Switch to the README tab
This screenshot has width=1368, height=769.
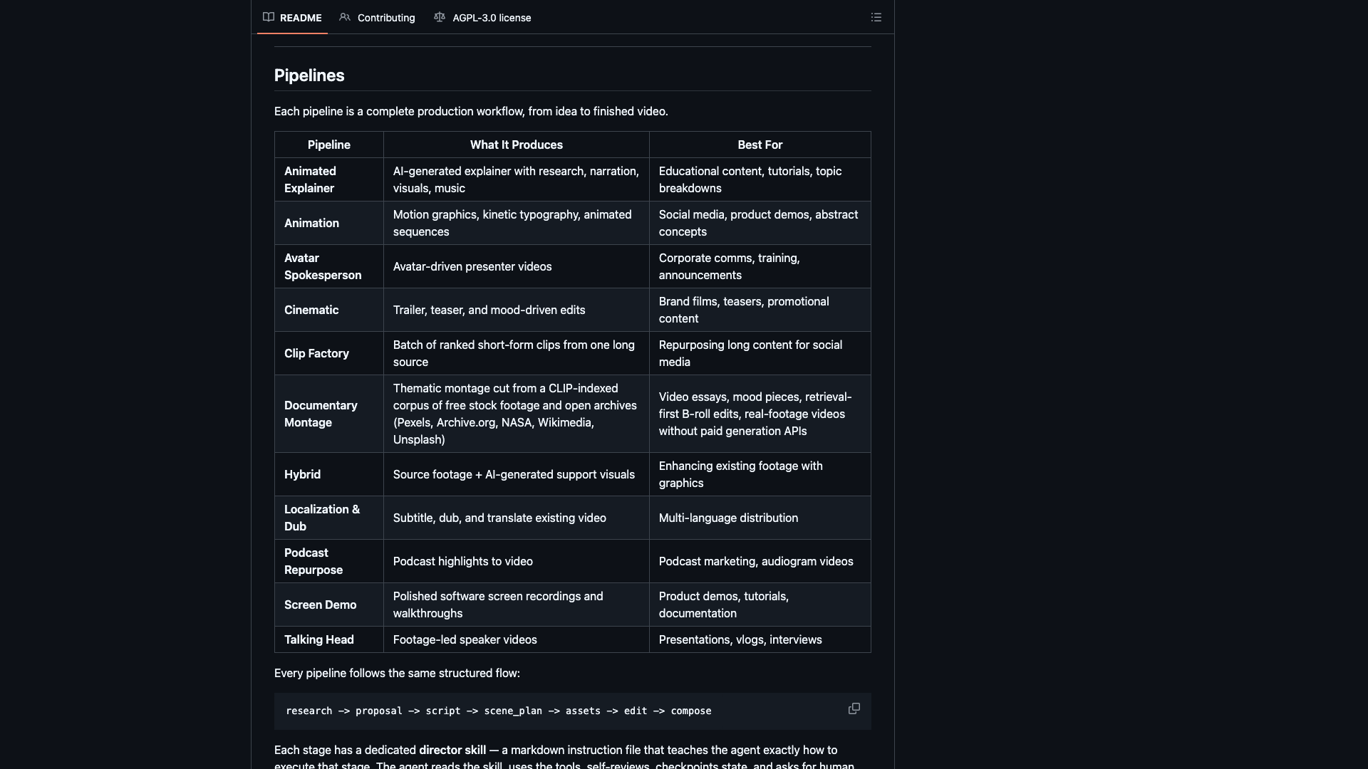(x=292, y=17)
